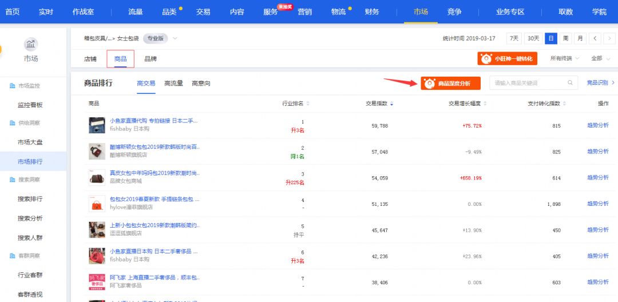The height and width of the screenshot is (302, 618).
Task: Sort by 交易指数 column
Action: [x=379, y=104]
